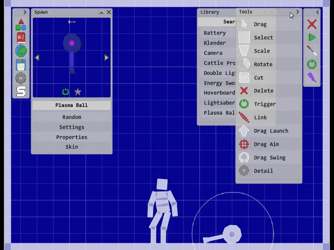Click the white S logo icon

[x=21, y=91]
